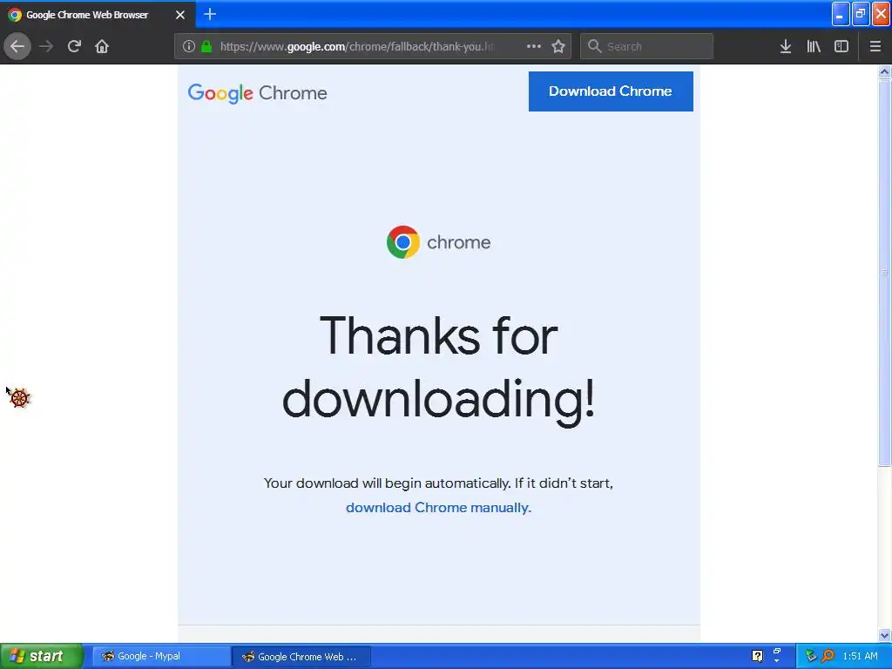The width and height of the screenshot is (892, 669).
Task: Open the downloads panel
Action: point(786,47)
